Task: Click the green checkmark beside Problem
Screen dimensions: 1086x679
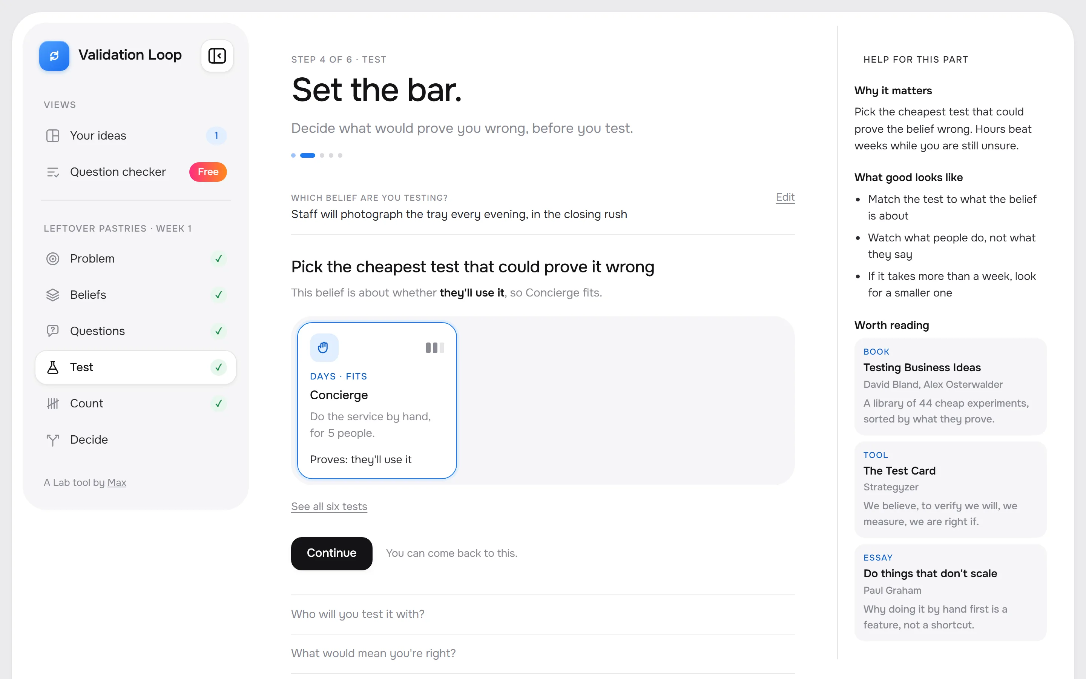Action: pyautogui.click(x=219, y=259)
